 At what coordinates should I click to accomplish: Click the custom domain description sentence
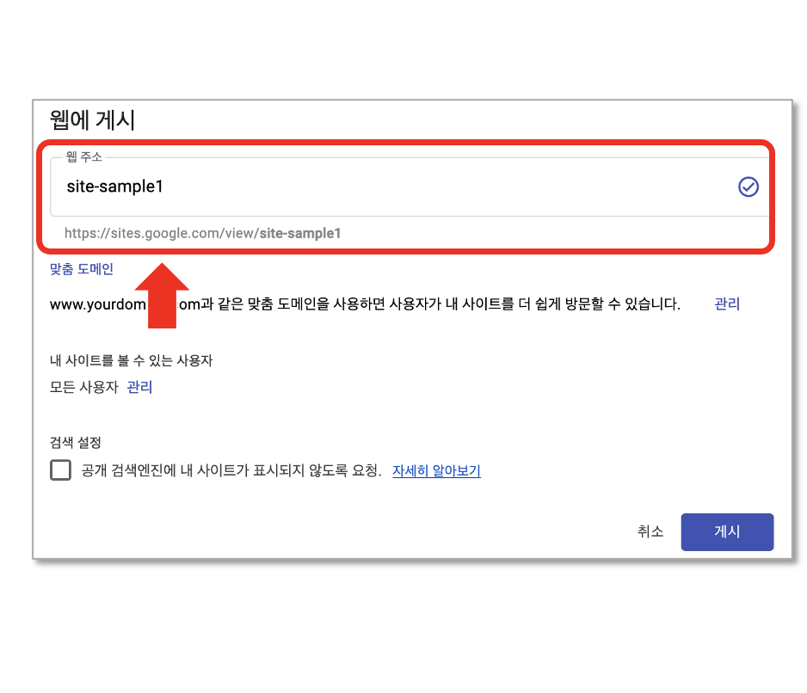click(365, 304)
